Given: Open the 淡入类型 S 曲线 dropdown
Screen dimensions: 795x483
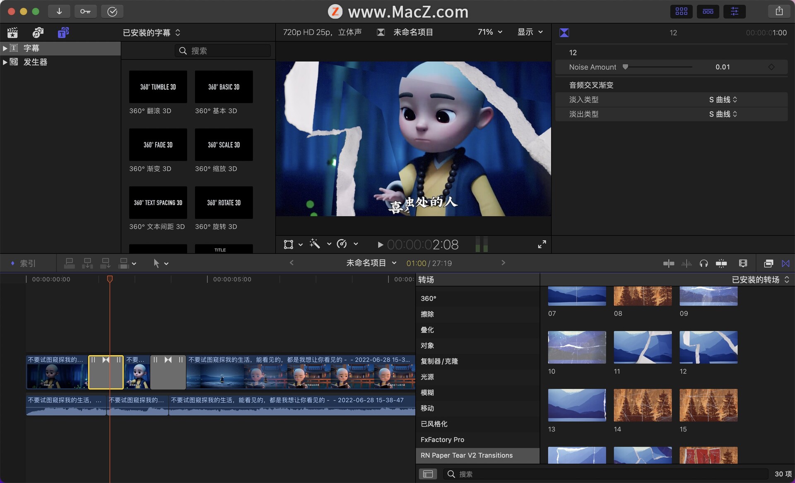Looking at the screenshot, I should pos(723,100).
